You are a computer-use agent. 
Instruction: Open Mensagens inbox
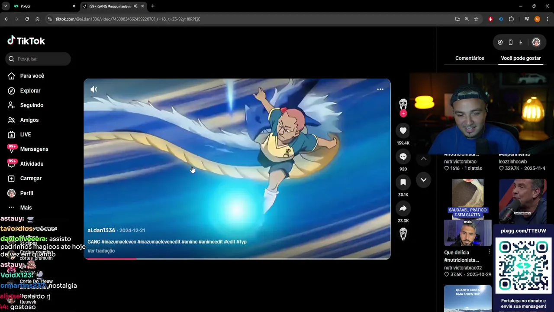click(x=28, y=149)
